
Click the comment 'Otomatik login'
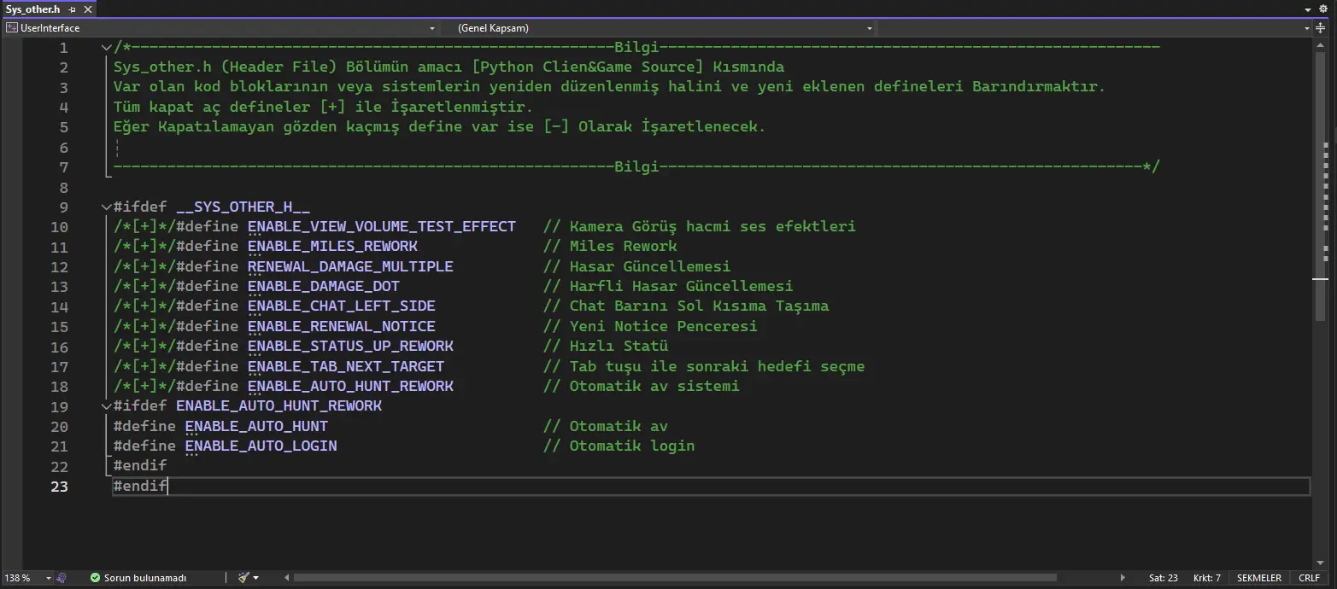[x=632, y=446]
